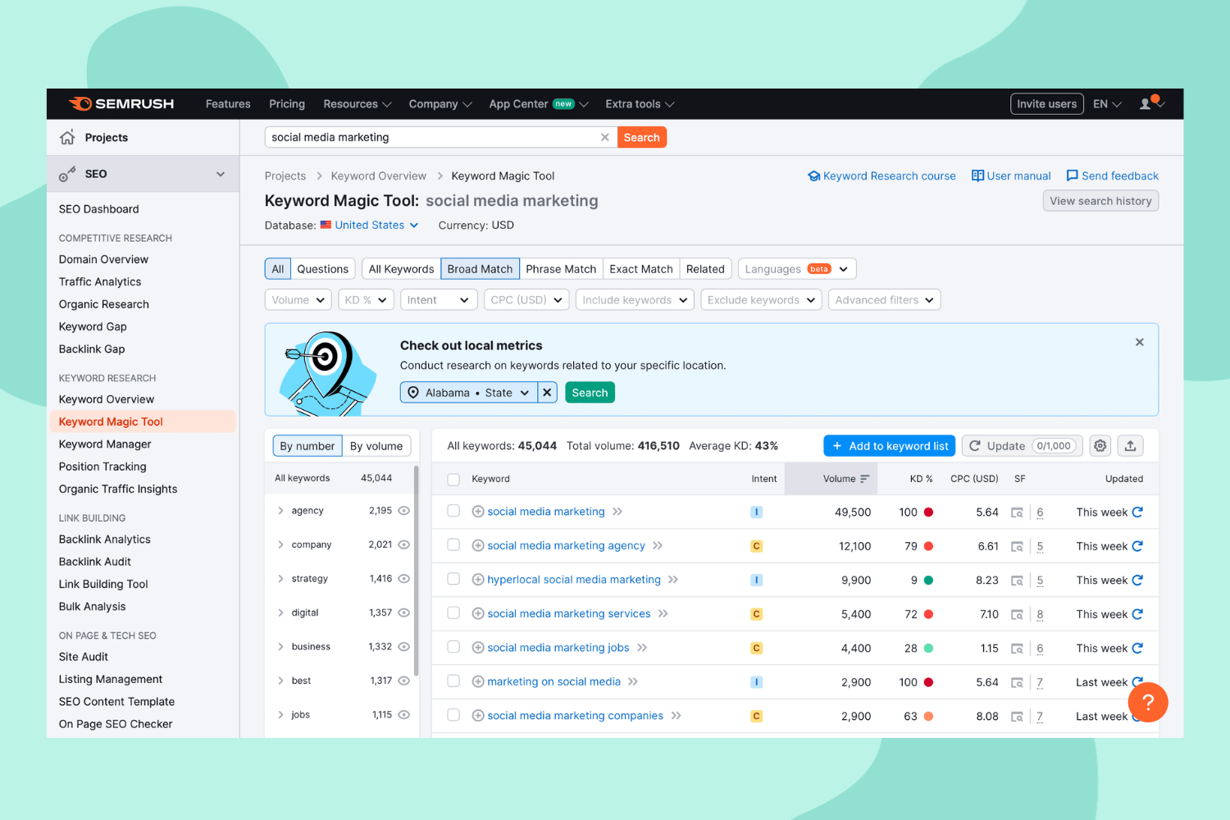The width and height of the screenshot is (1230, 820).
Task: Open the SERP snapshot icon for social media marketing
Action: point(1018,512)
